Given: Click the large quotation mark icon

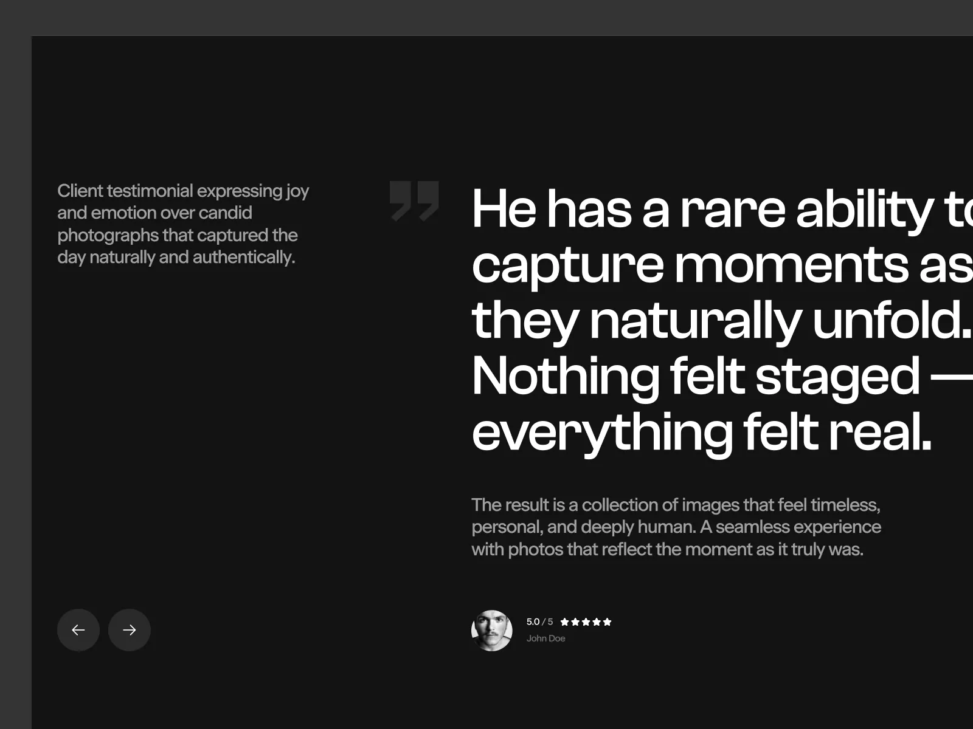Looking at the screenshot, I should 414,200.
